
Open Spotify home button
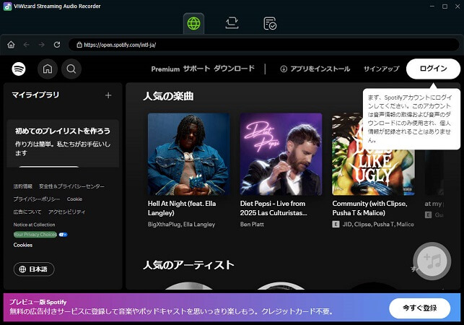(x=48, y=69)
